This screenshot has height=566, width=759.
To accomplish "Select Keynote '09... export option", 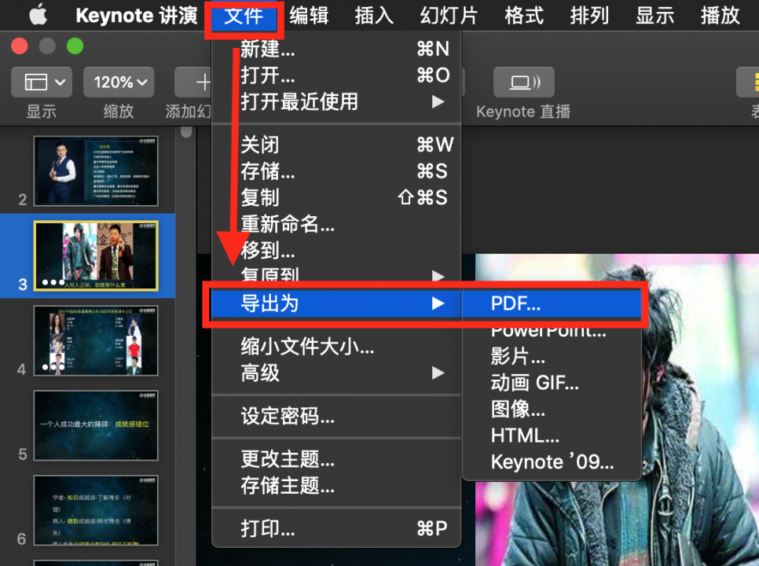I will point(552,462).
